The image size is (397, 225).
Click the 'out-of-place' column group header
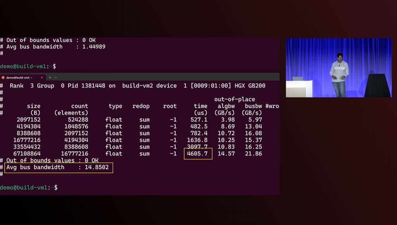click(x=235, y=99)
